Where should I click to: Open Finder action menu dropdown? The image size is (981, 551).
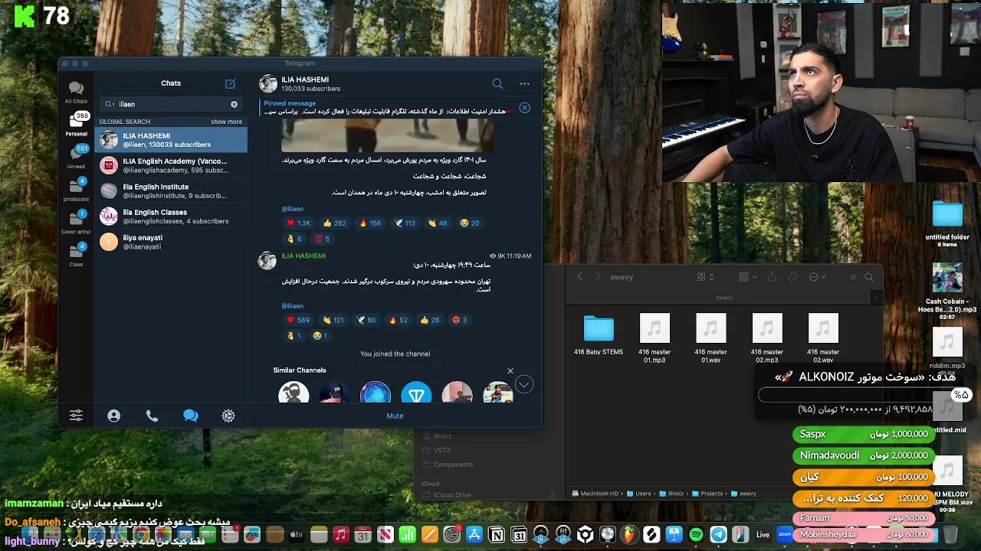coord(818,277)
